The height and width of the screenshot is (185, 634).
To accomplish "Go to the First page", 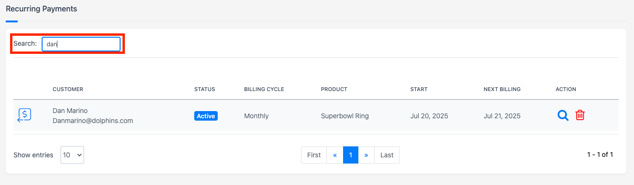I will point(314,155).
